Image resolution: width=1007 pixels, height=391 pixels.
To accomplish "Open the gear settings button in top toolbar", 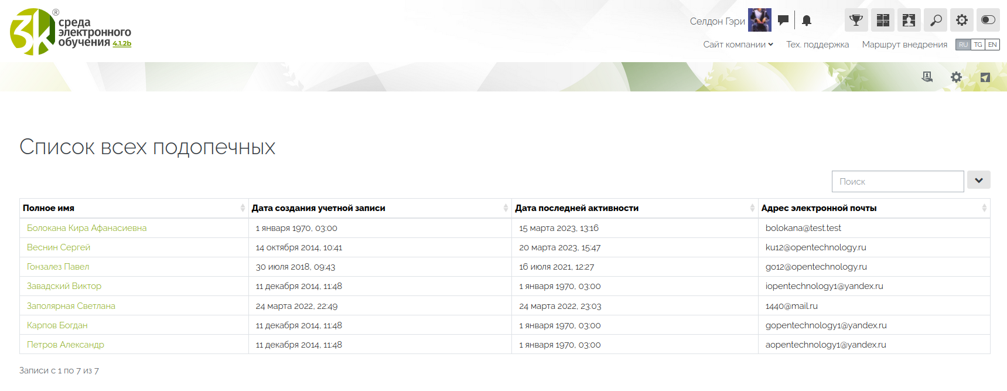I will click(x=962, y=21).
